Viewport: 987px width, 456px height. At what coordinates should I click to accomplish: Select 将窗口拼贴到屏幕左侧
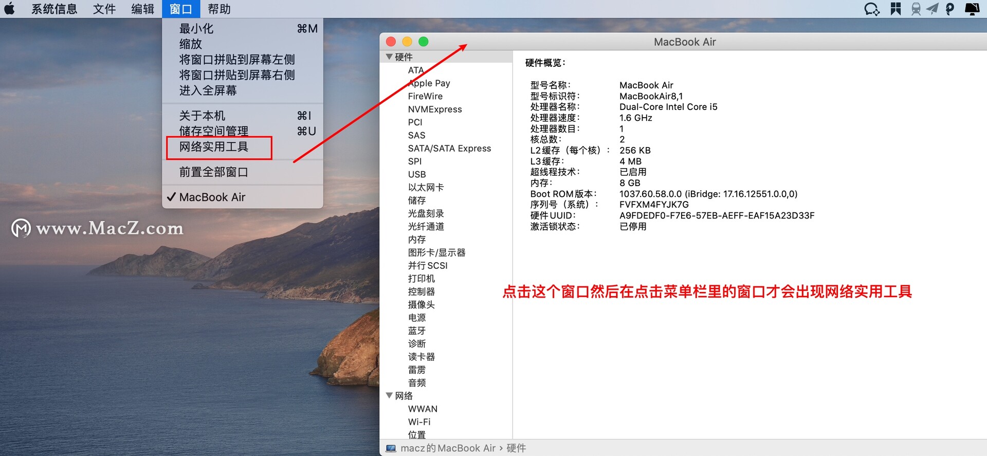(x=243, y=60)
